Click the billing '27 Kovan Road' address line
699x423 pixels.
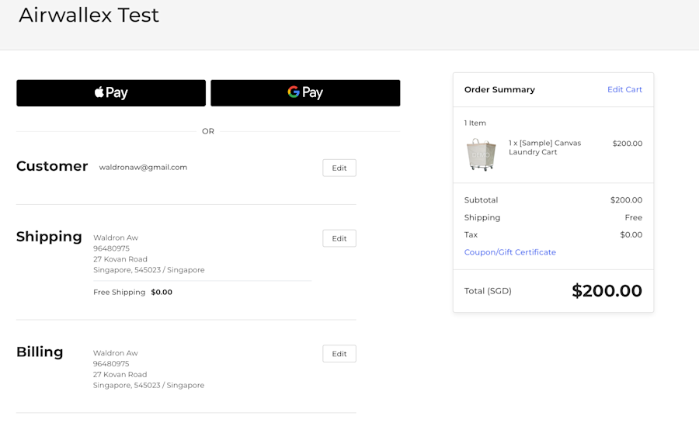[x=120, y=374]
